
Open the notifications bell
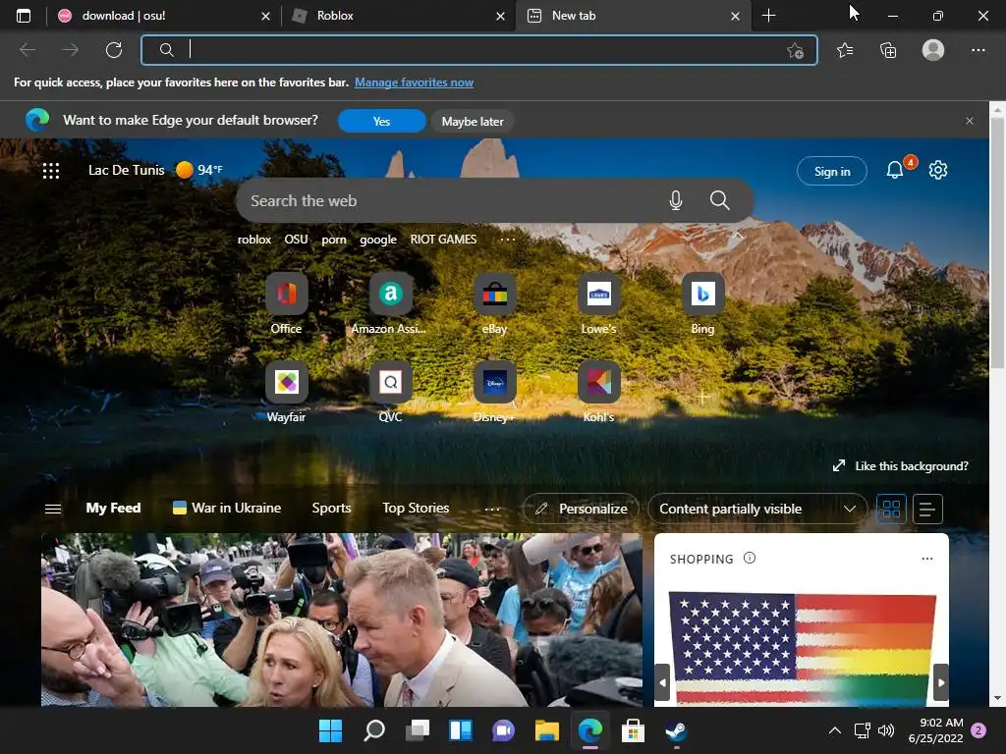coord(895,170)
